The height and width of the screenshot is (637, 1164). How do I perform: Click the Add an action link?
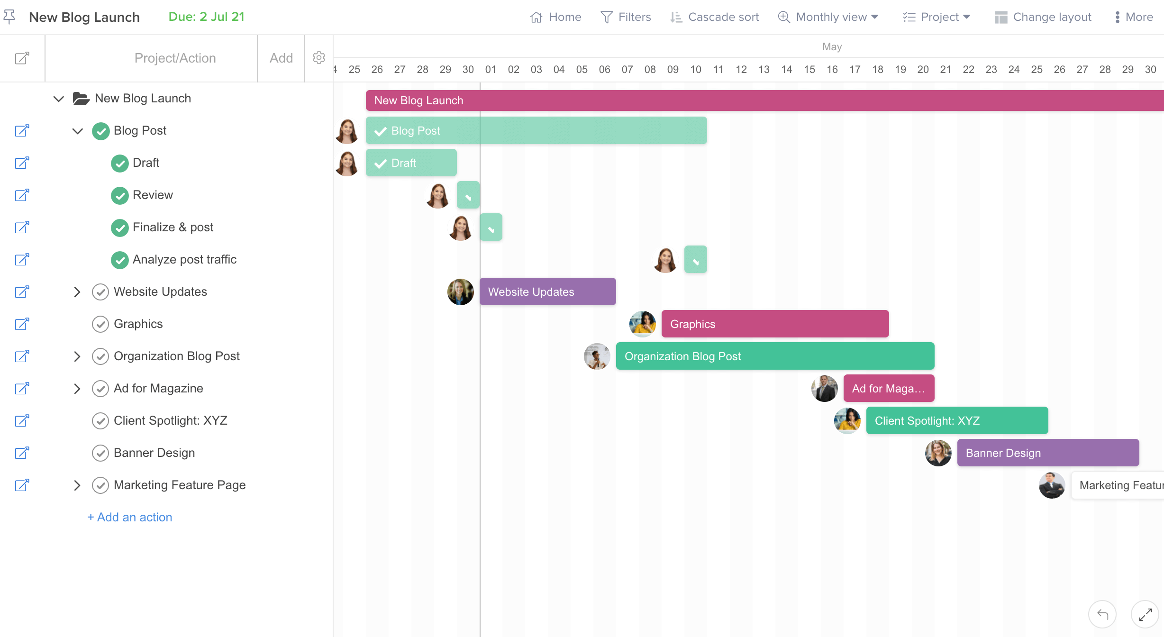pos(130,517)
